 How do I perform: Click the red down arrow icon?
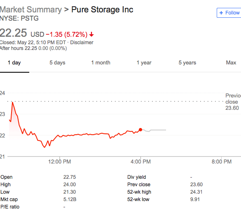(x=91, y=34)
